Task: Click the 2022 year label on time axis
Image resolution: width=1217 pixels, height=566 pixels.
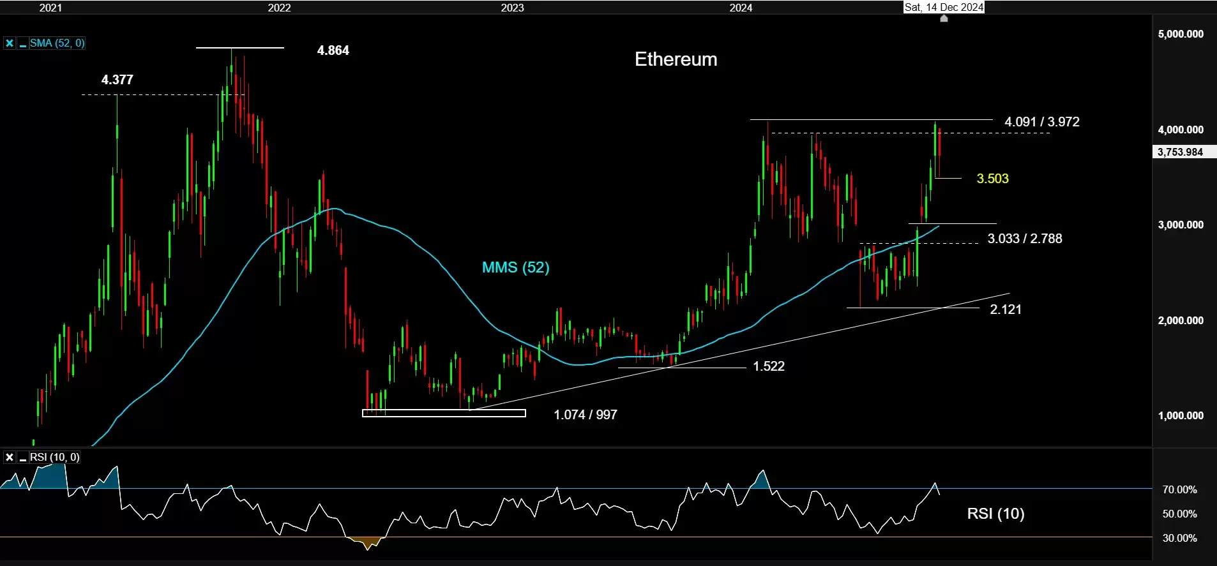Action: pos(279,8)
